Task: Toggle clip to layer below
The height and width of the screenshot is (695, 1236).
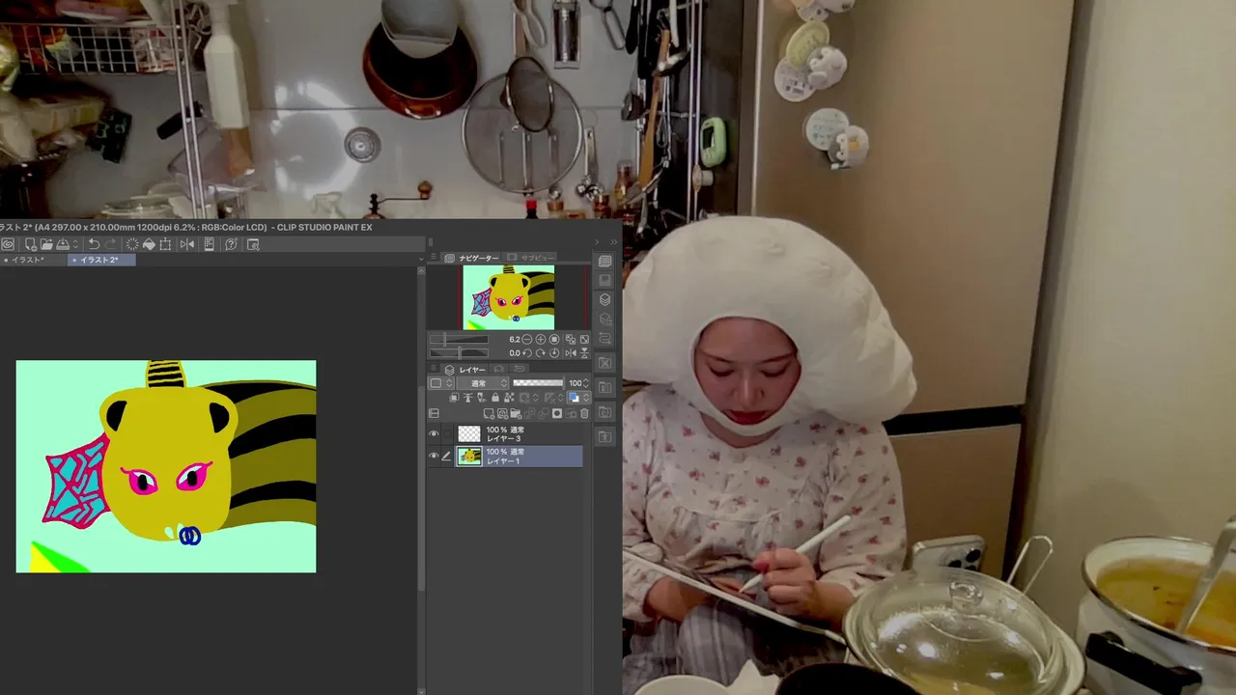Action: point(454,397)
